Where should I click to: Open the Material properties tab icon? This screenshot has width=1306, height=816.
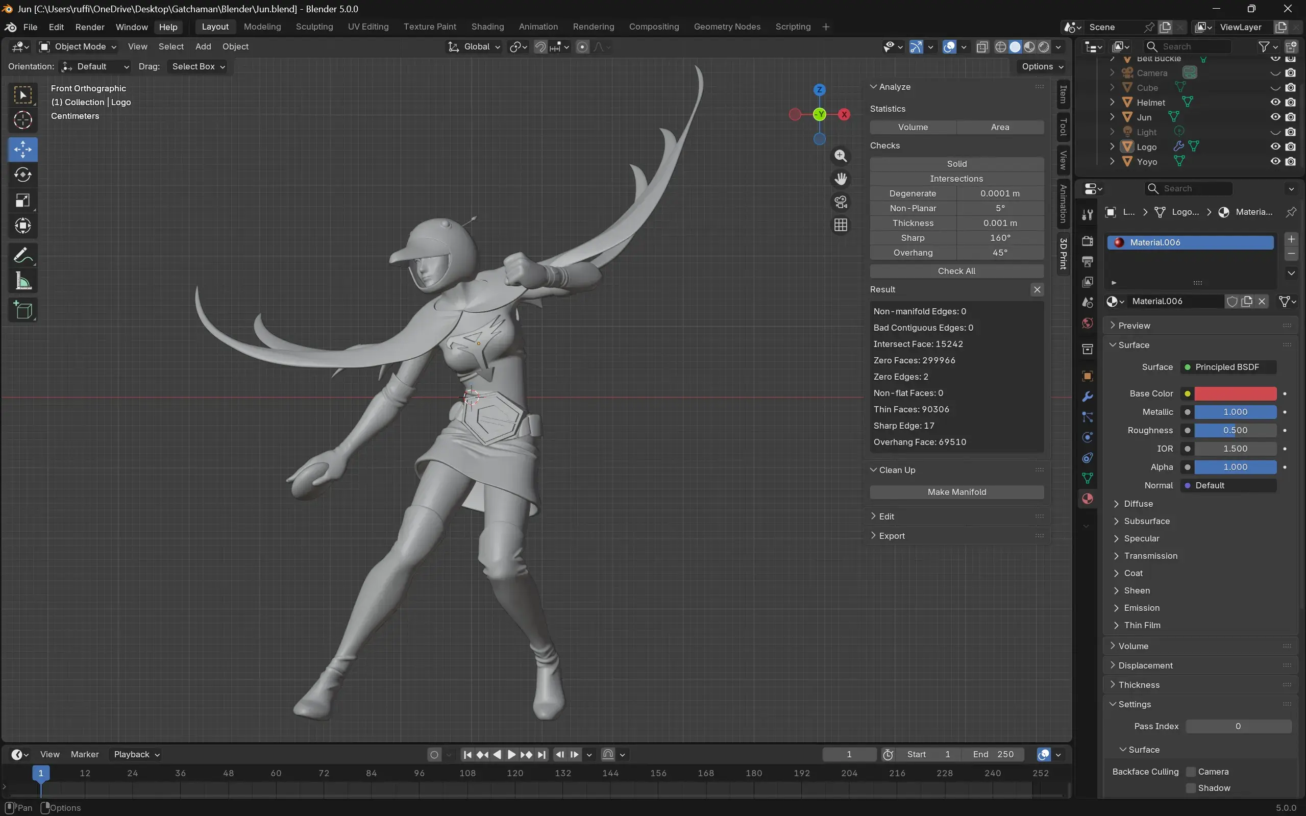[x=1088, y=499]
